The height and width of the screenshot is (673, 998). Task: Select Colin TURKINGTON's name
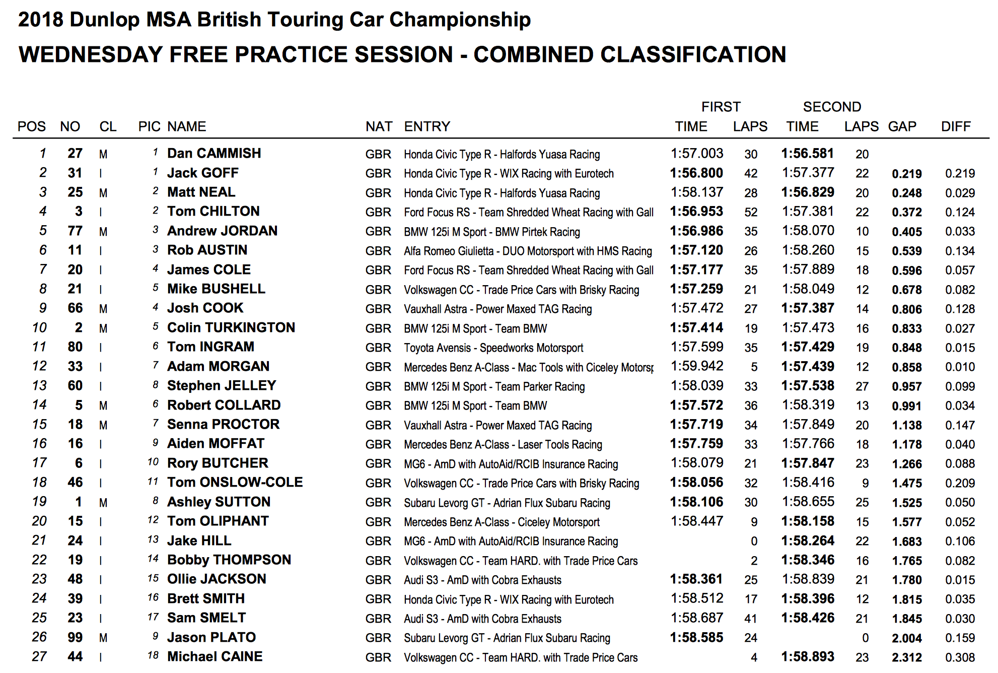pyautogui.click(x=231, y=327)
